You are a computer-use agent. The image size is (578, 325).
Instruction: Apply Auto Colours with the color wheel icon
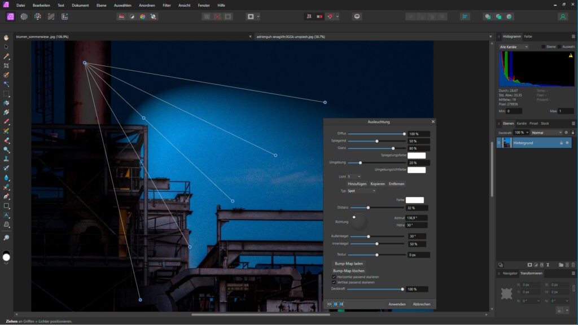click(142, 16)
